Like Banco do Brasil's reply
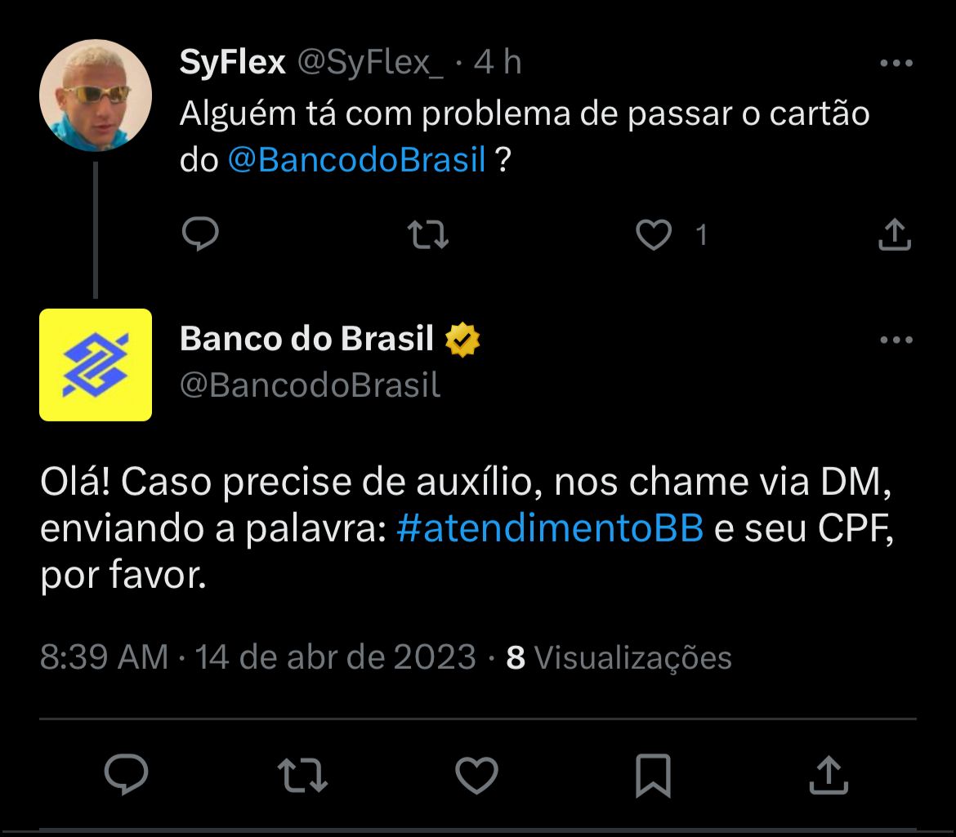Viewport: 956px width, 837px height. click(476, 774)
